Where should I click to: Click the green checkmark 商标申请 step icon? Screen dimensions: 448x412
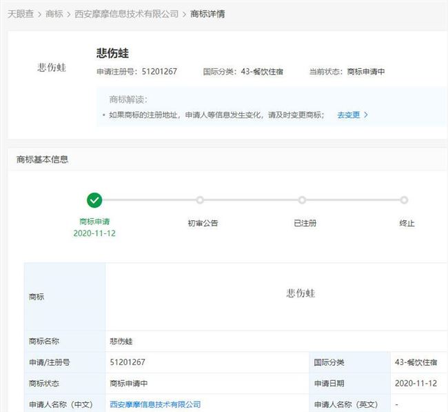94,200
